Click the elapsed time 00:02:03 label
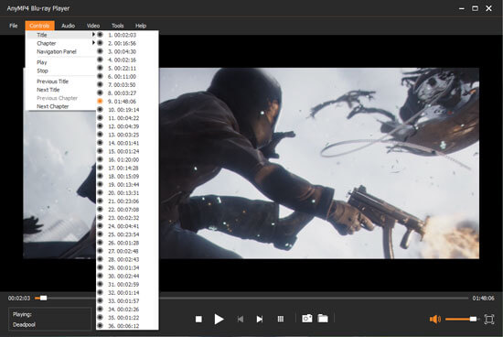The image size is (503, 337). point(19,299)
